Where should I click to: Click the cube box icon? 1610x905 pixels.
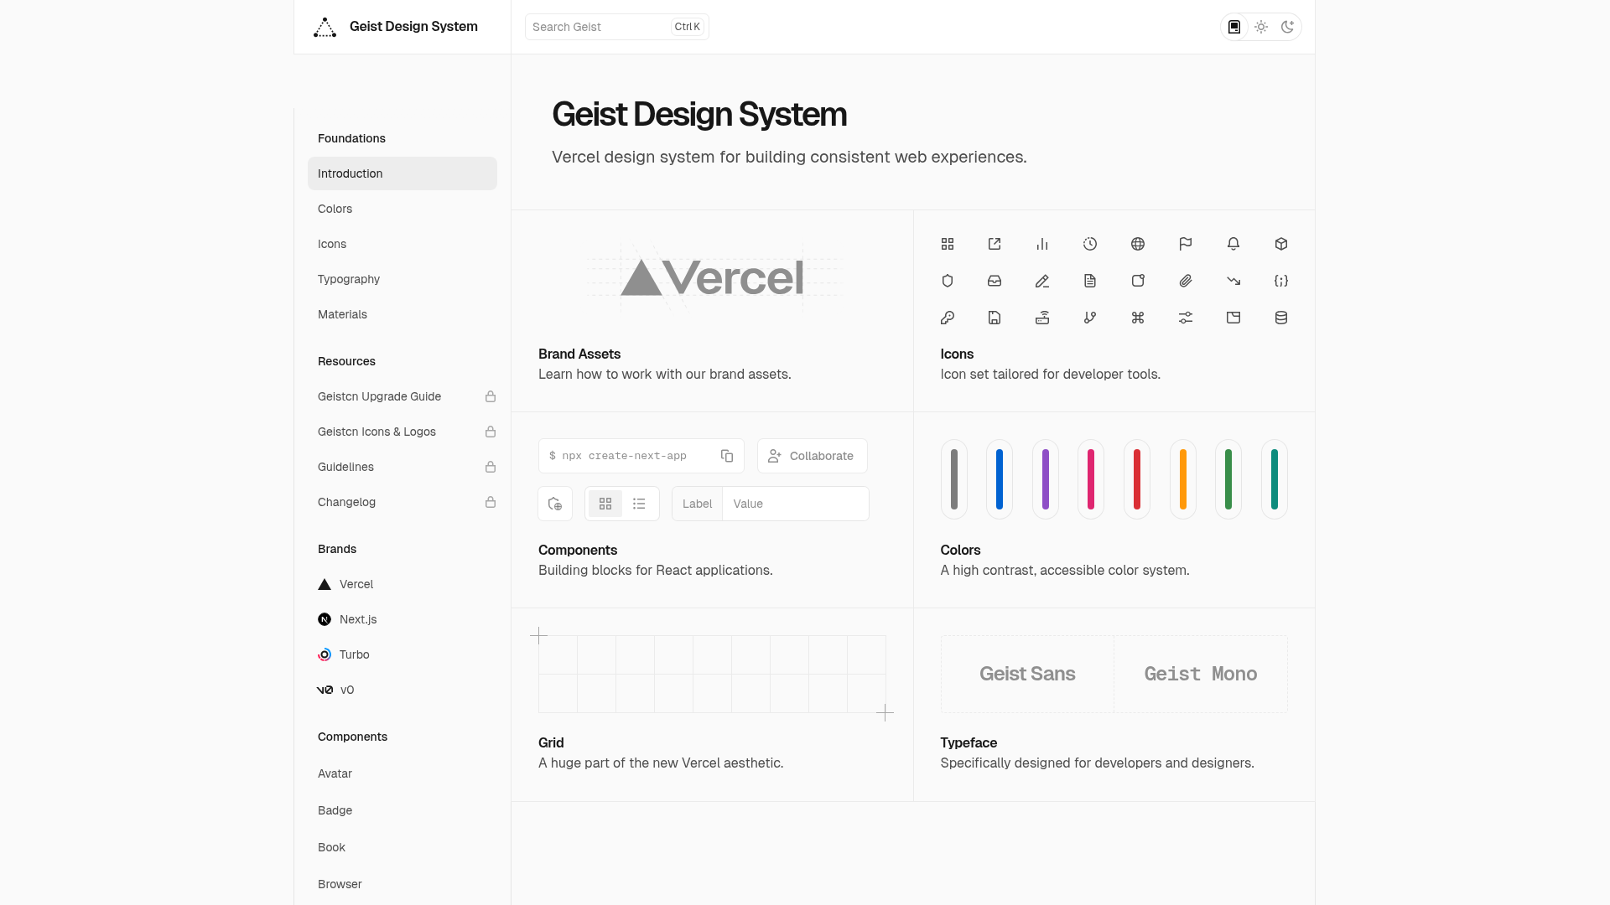coord(1281,244)
